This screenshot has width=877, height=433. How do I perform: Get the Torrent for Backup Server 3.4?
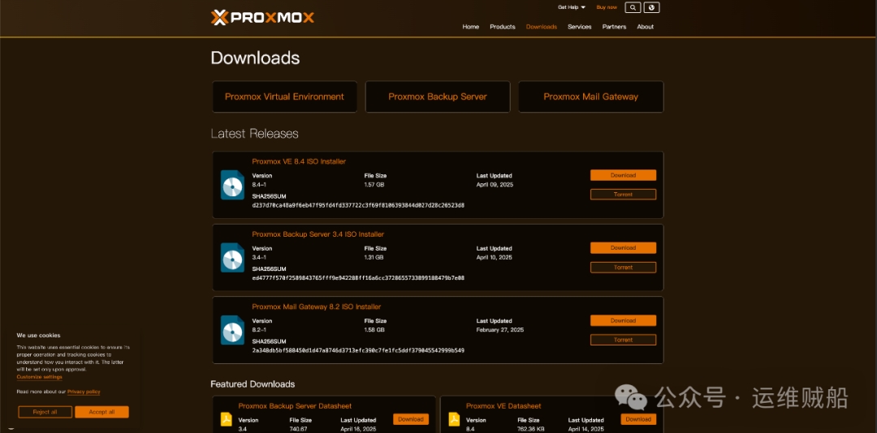[x=623, y=267]
